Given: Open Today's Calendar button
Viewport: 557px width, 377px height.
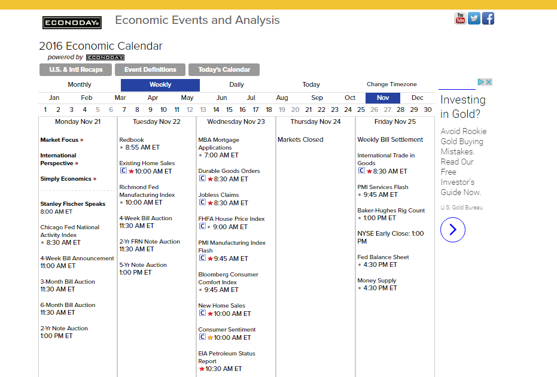Looking at the screenshot, I should (224, 70).
